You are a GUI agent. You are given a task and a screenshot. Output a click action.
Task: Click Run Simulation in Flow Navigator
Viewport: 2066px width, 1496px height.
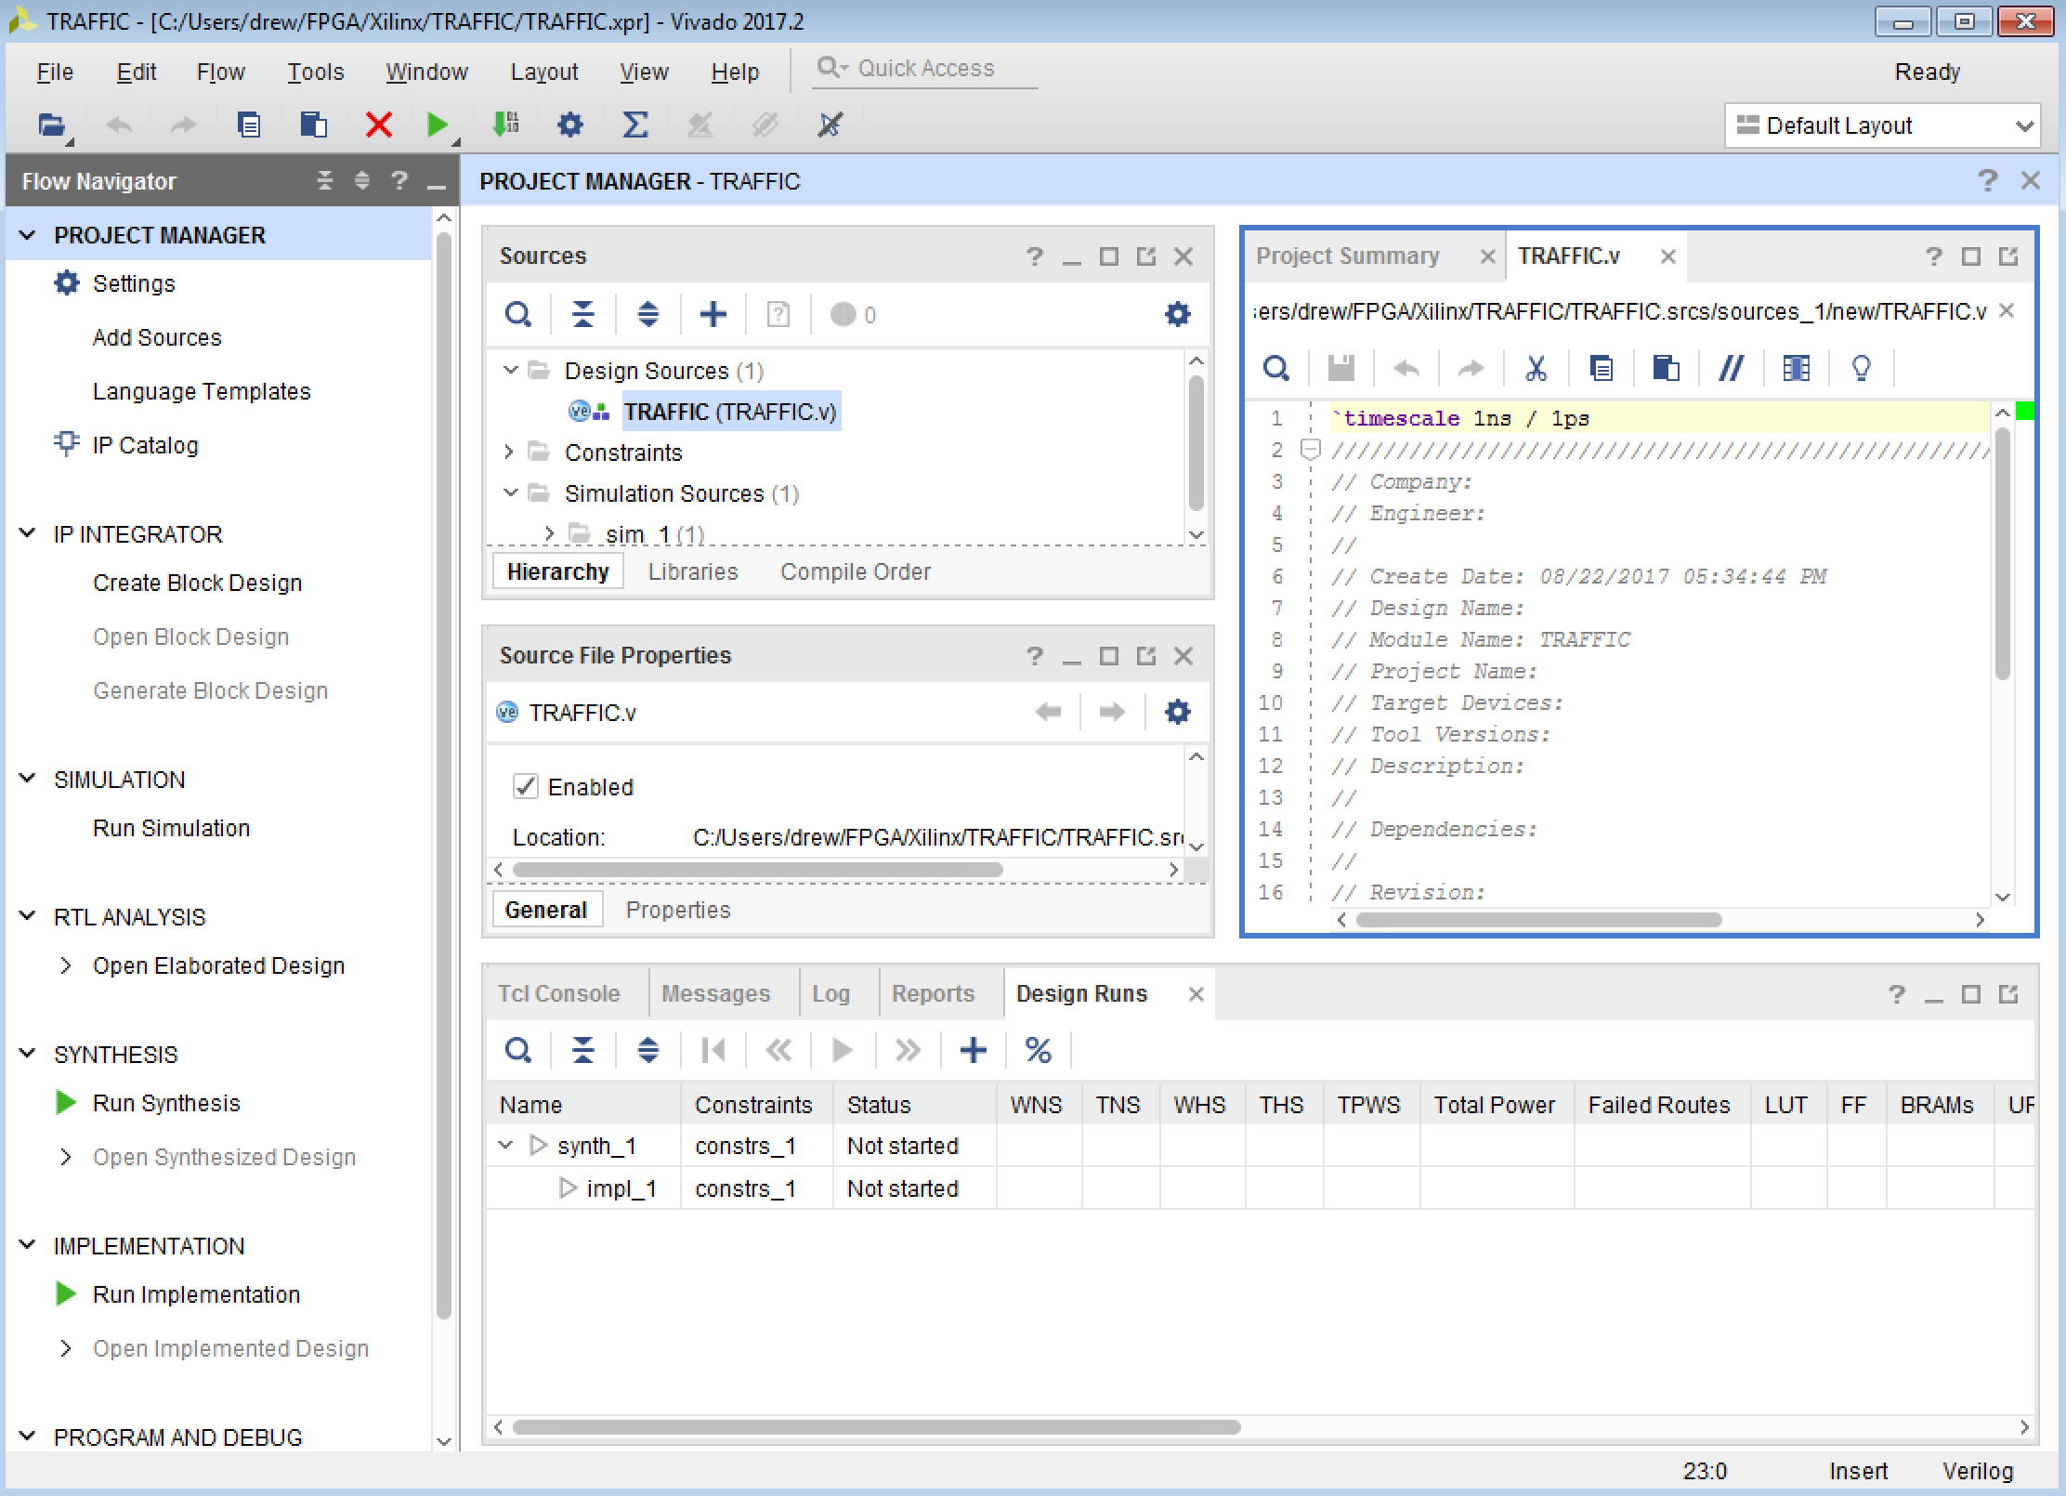pyautogui.click(x=171, y=828)
